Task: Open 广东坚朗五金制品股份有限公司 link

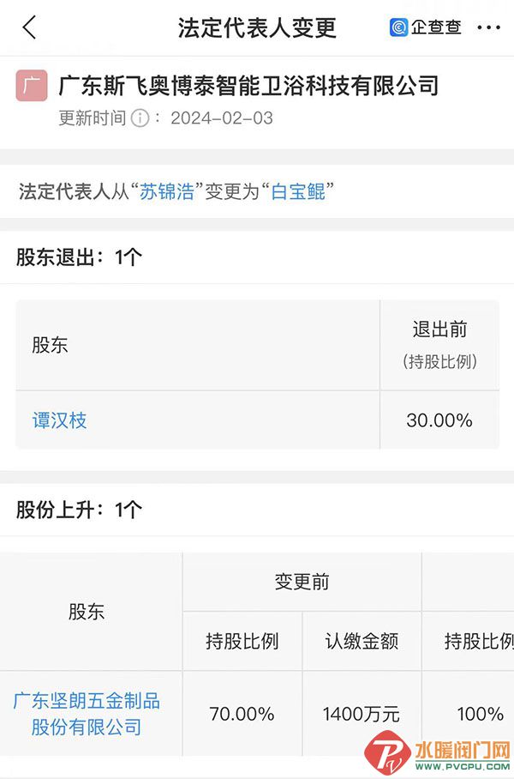Action: [87, 714]
